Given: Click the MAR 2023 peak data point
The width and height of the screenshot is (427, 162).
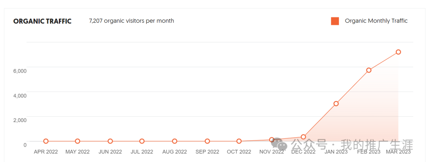Looking at the screenshot, I should 398,52.
